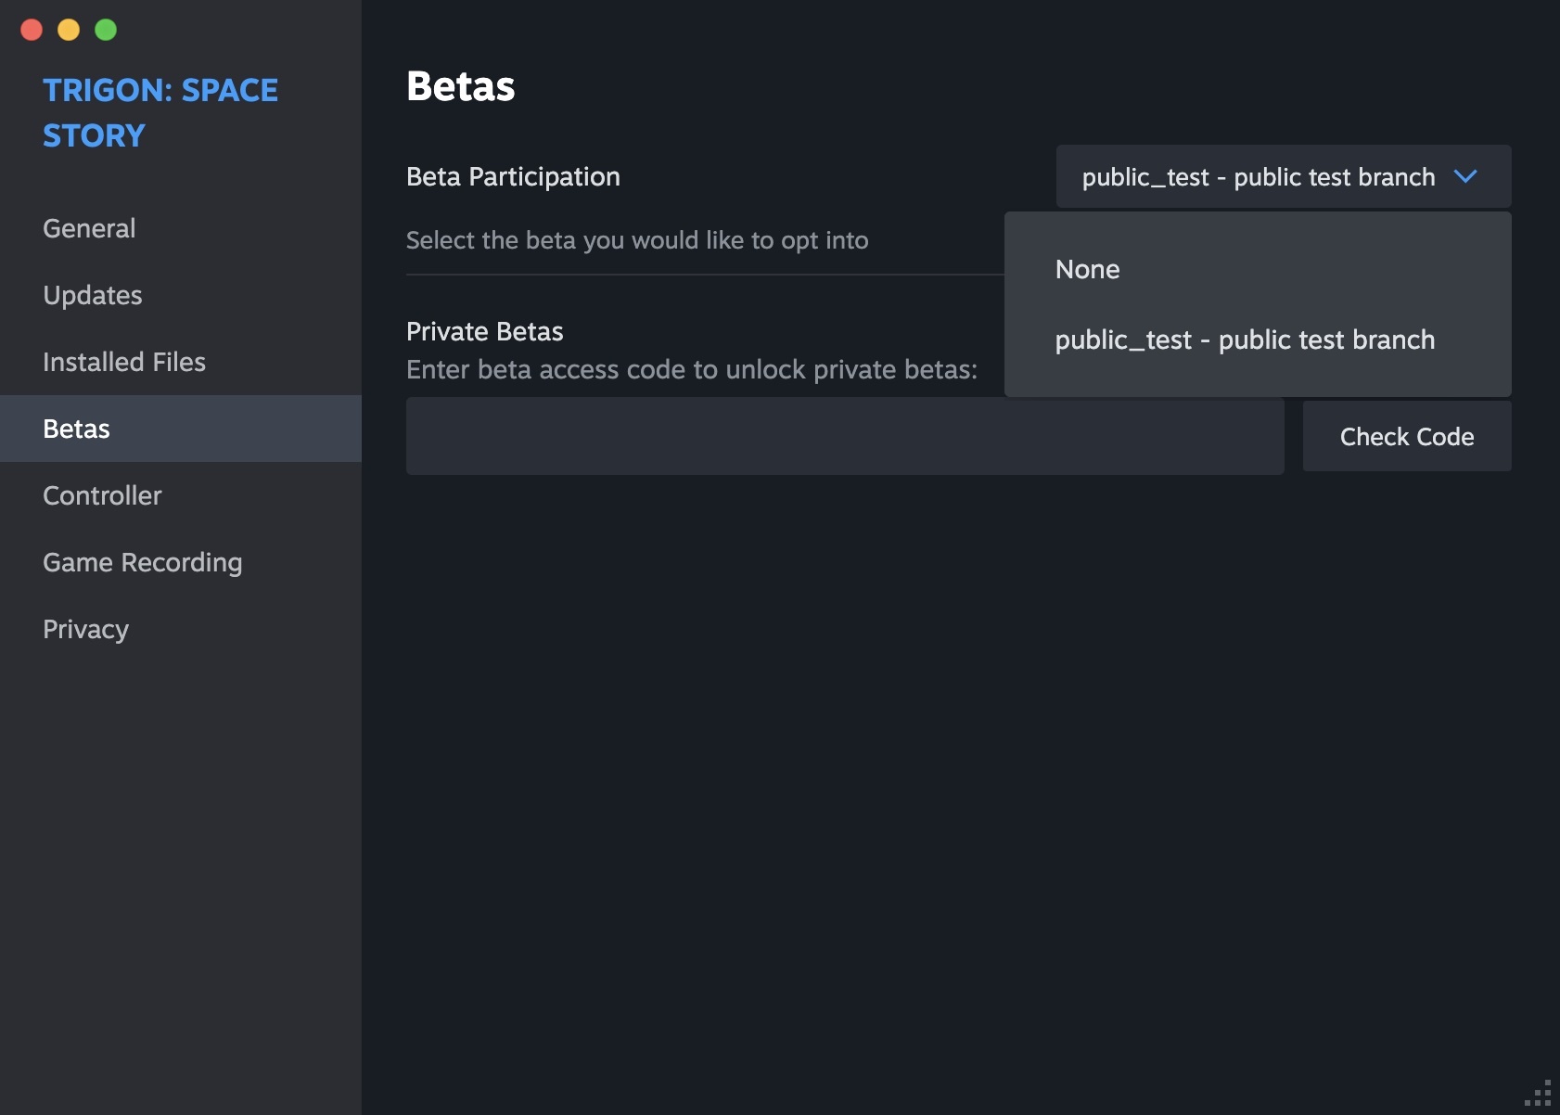Grab the resize grip in window corner
Screen dimensions: 1560x1115
pos(1540,1095)
